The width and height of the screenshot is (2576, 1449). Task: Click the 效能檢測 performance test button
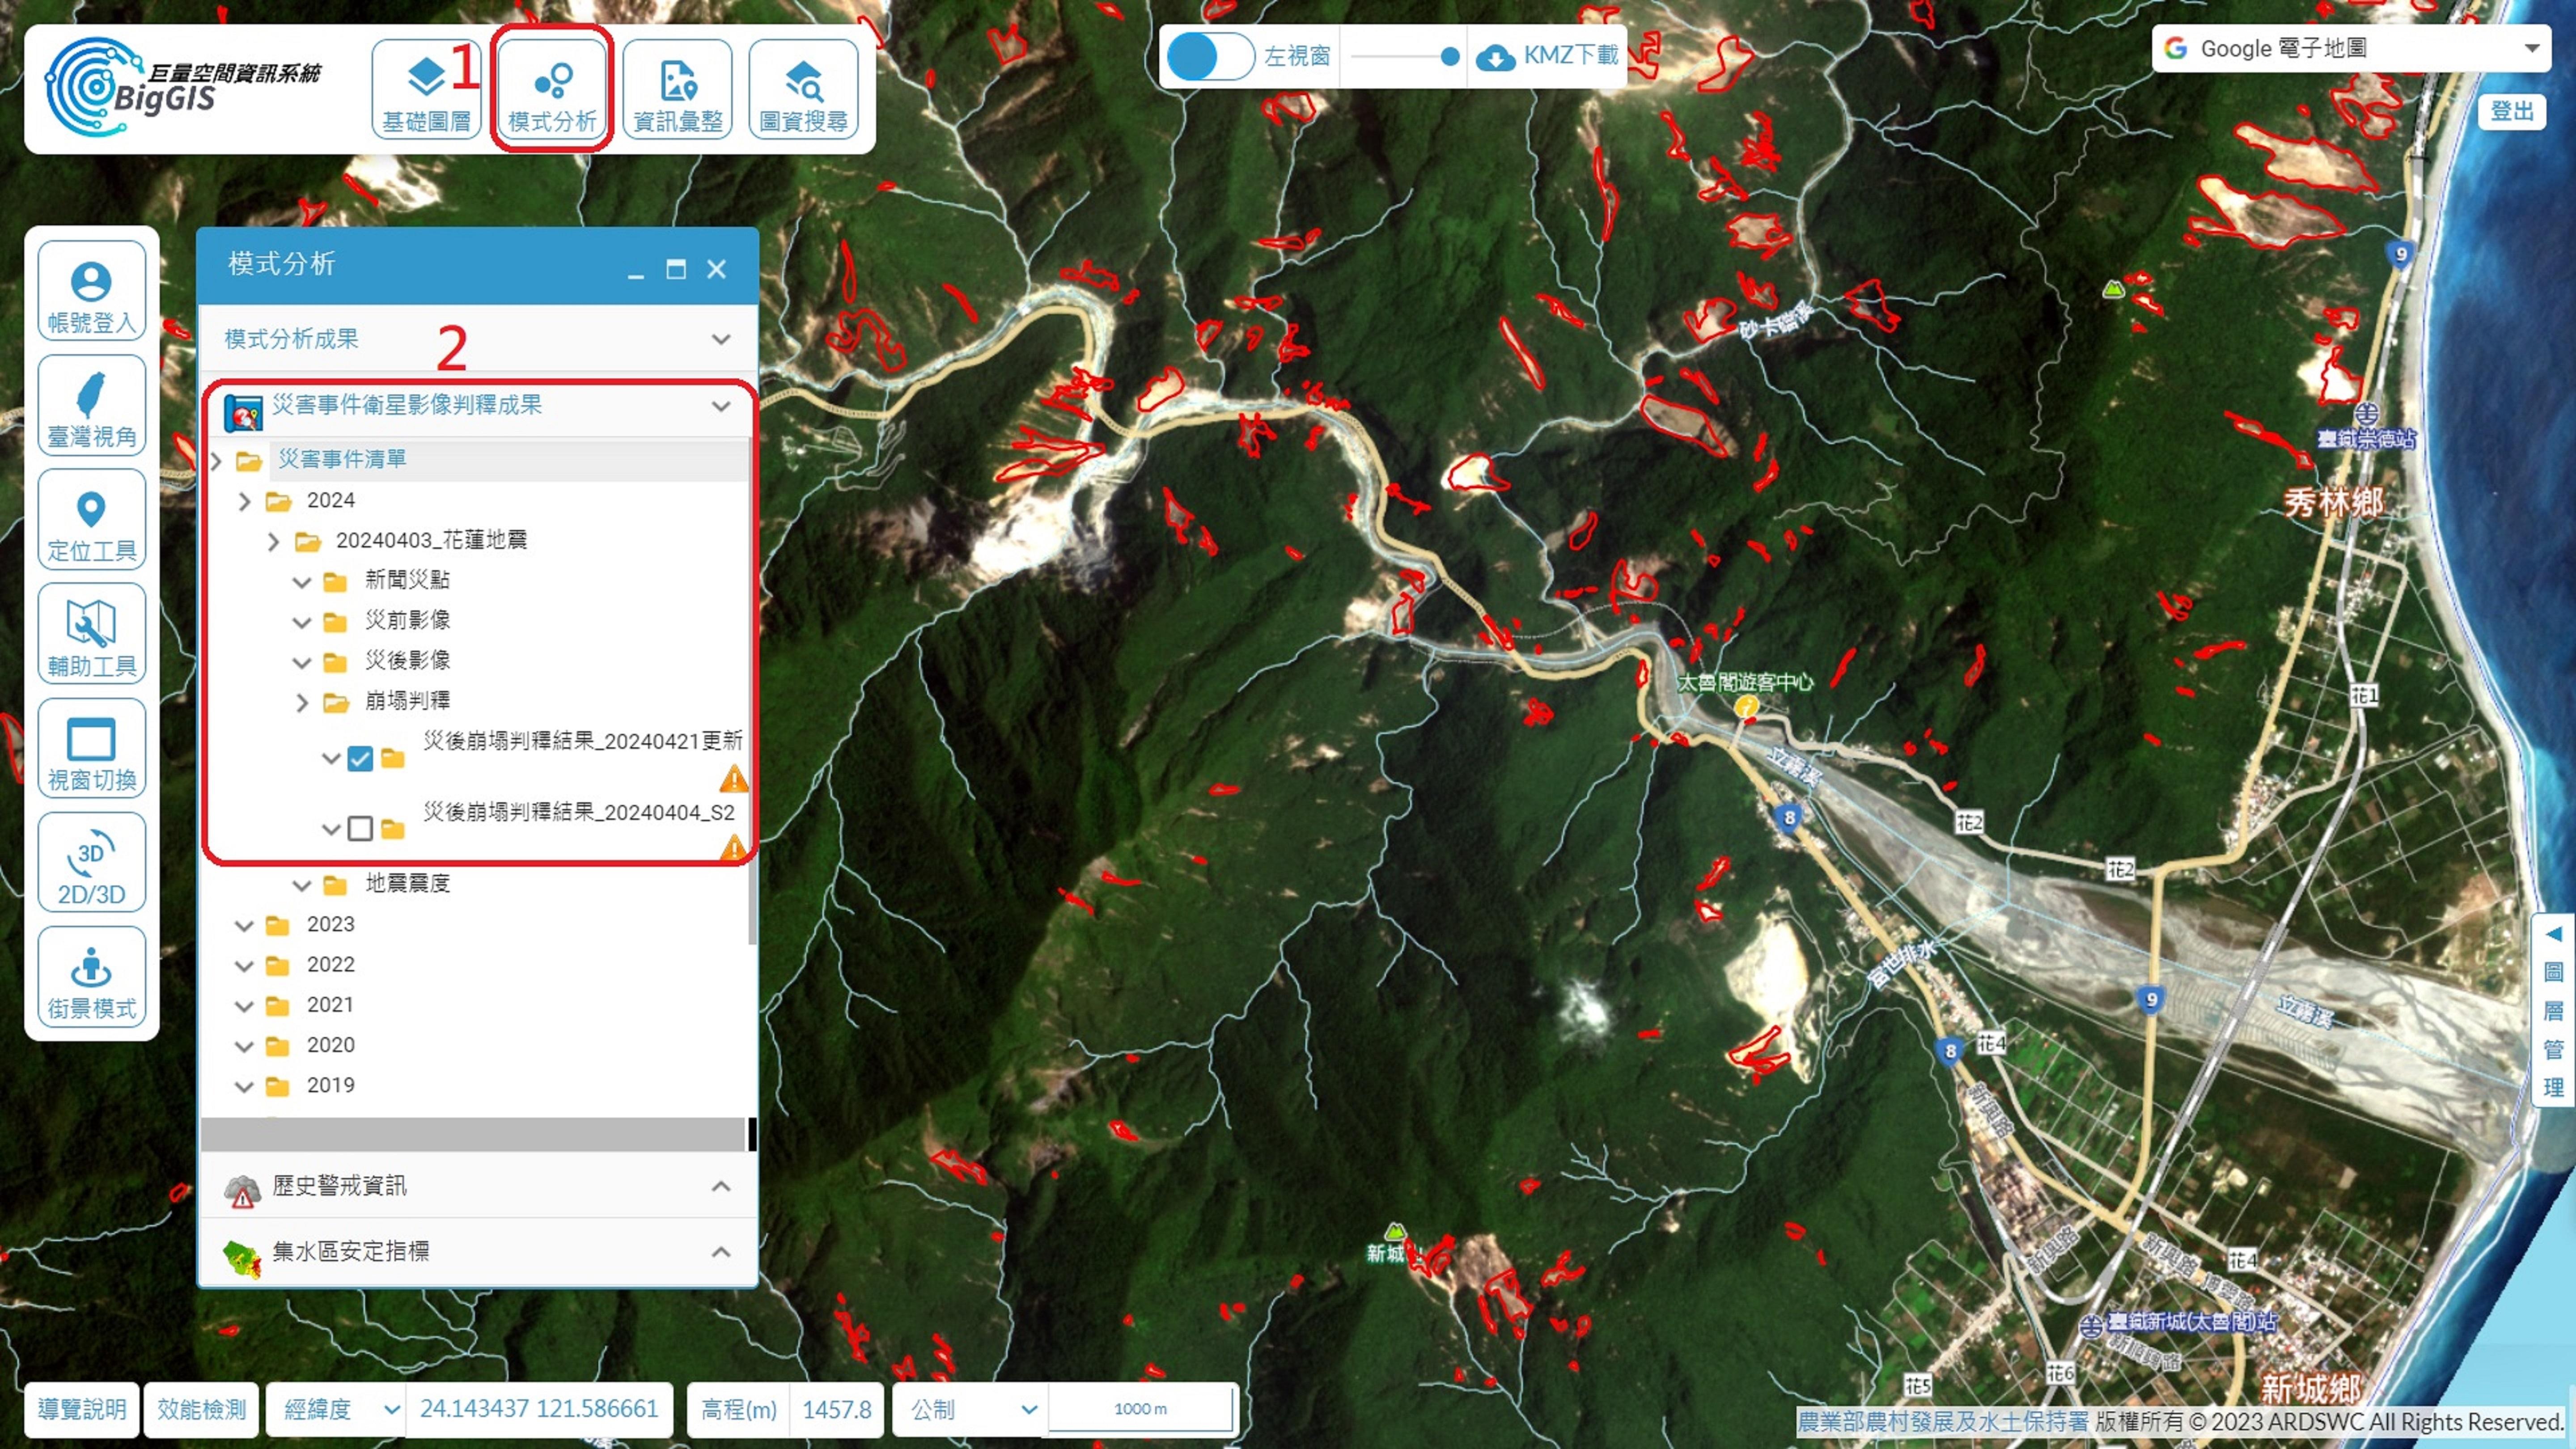point(201,1409)
